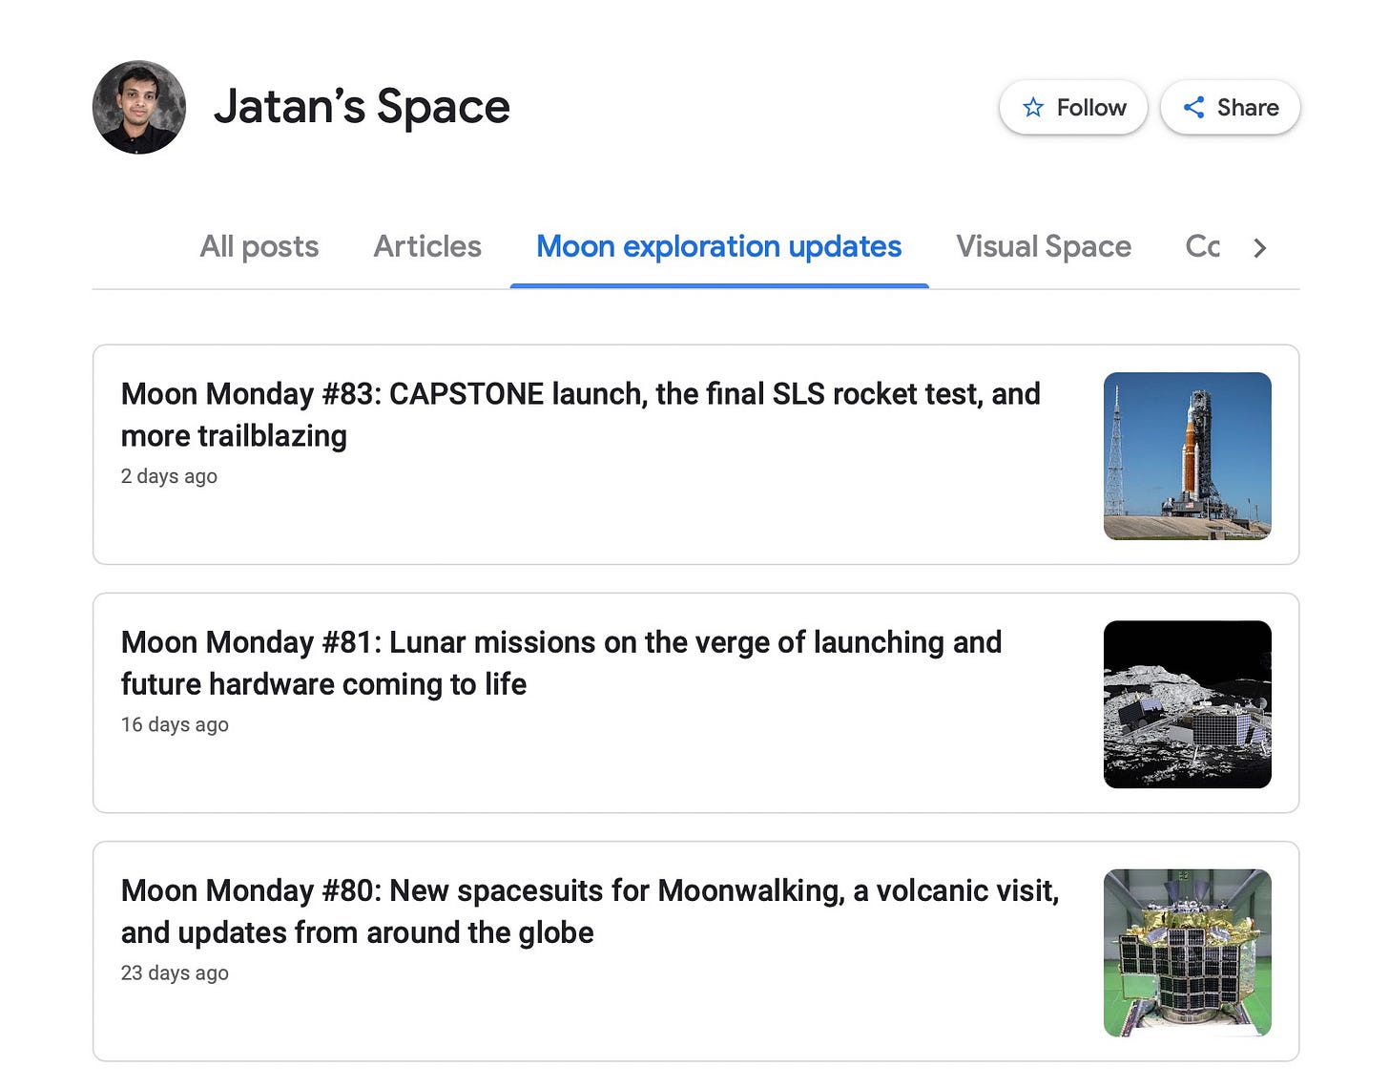Click the lunar lander surface thumbnail

point(1188,704)
